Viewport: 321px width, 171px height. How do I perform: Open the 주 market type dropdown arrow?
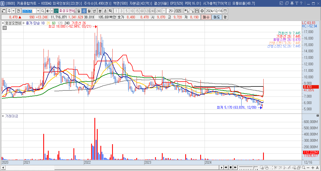14,11
